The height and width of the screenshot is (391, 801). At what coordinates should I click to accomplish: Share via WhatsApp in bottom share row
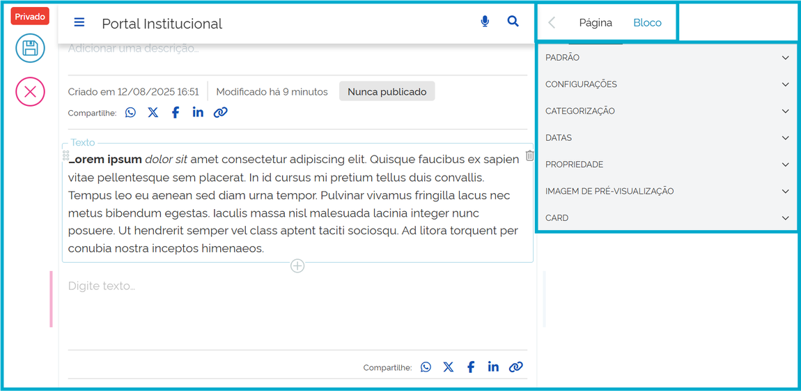(426, 367)
